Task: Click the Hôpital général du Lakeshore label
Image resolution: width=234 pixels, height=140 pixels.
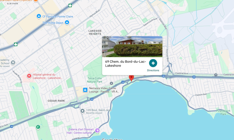Action: (x=47, y=76)
